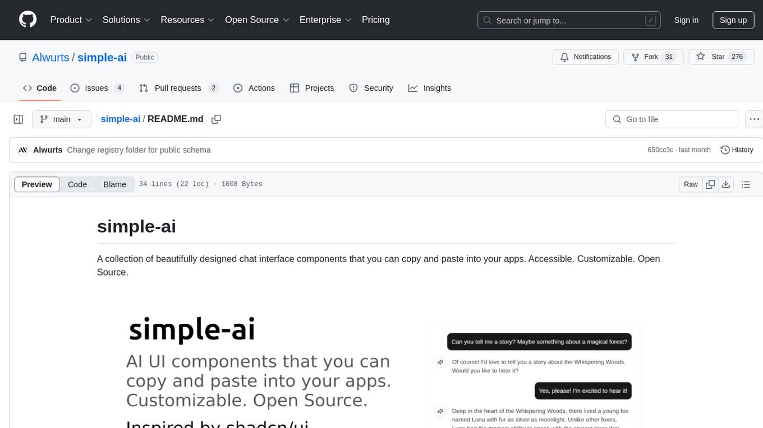Open the Pricing page
This screenshot has width=763, height=428.
376,20
